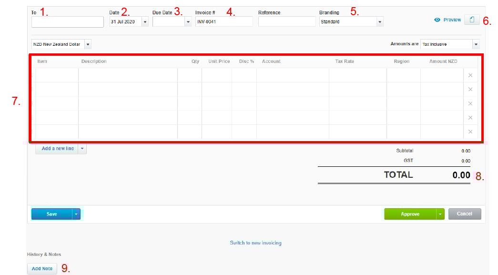
Task: Delete the fifth invoice line row
Action: point(470,132)
